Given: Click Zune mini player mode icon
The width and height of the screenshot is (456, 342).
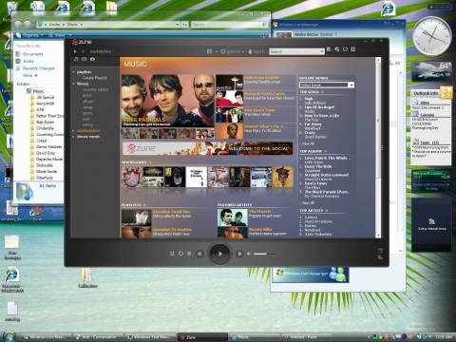Looking at the screenshot, I should pos(380,250).
